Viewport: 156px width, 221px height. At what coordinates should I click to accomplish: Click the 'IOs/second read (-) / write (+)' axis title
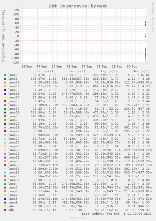[x=3, y=36]
